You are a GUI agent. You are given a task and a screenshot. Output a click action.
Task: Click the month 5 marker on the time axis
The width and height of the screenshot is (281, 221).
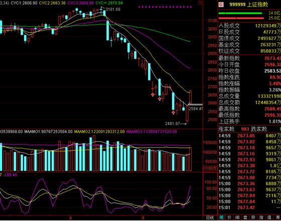coord(143,218)
